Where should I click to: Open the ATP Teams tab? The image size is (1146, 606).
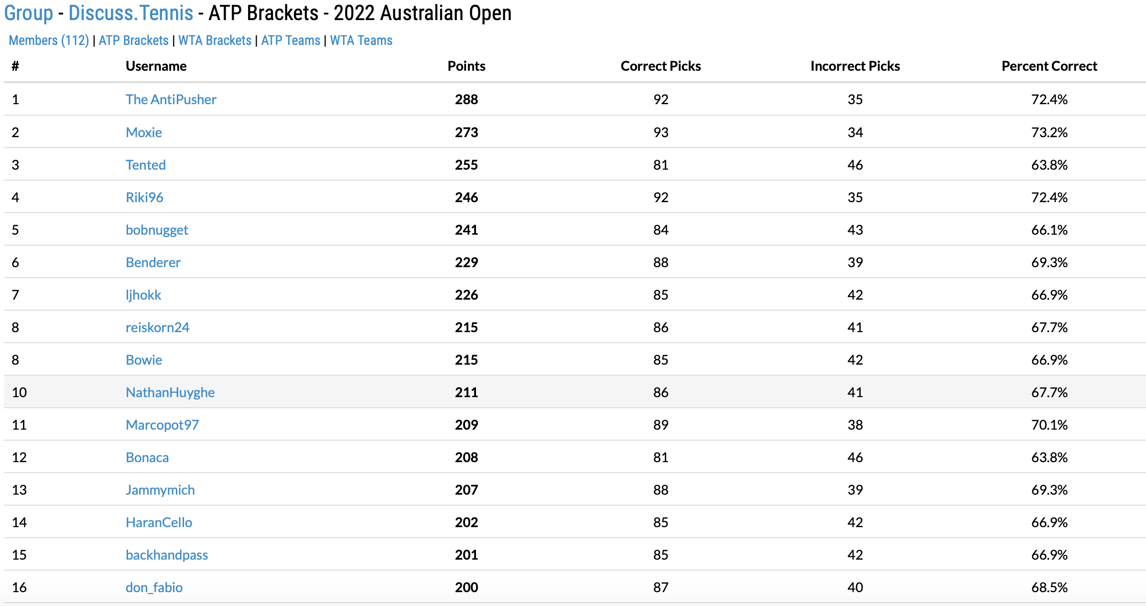coord(291,41)
